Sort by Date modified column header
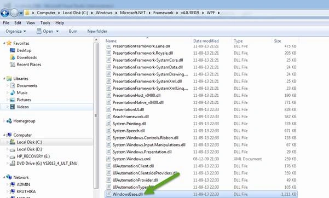The image size is (329, 198). pyautogui.click(x=206, y=41)
